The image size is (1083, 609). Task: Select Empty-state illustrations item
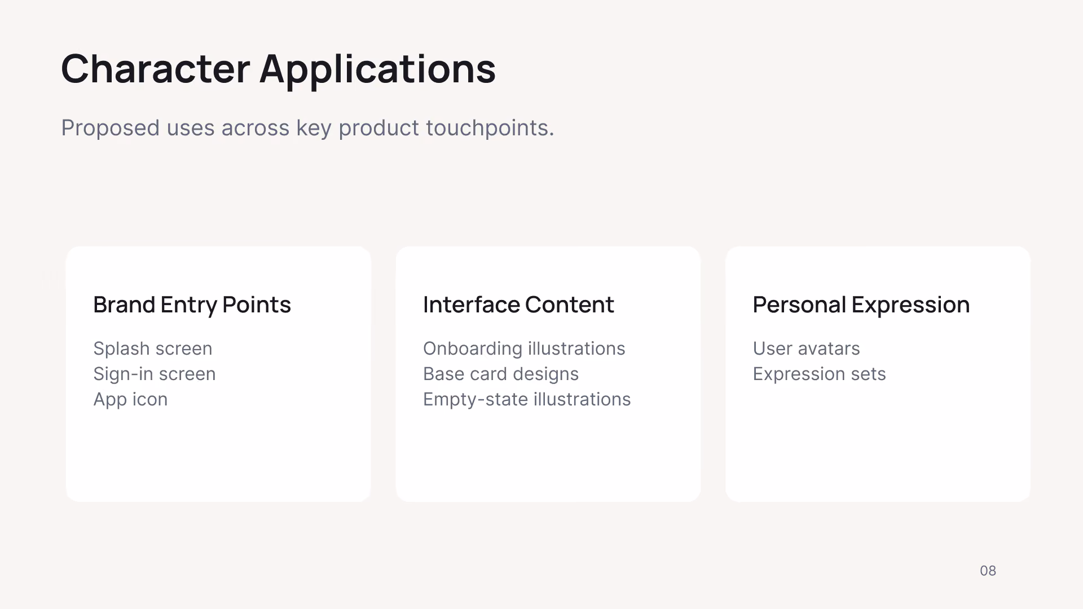tap(527, 399)
